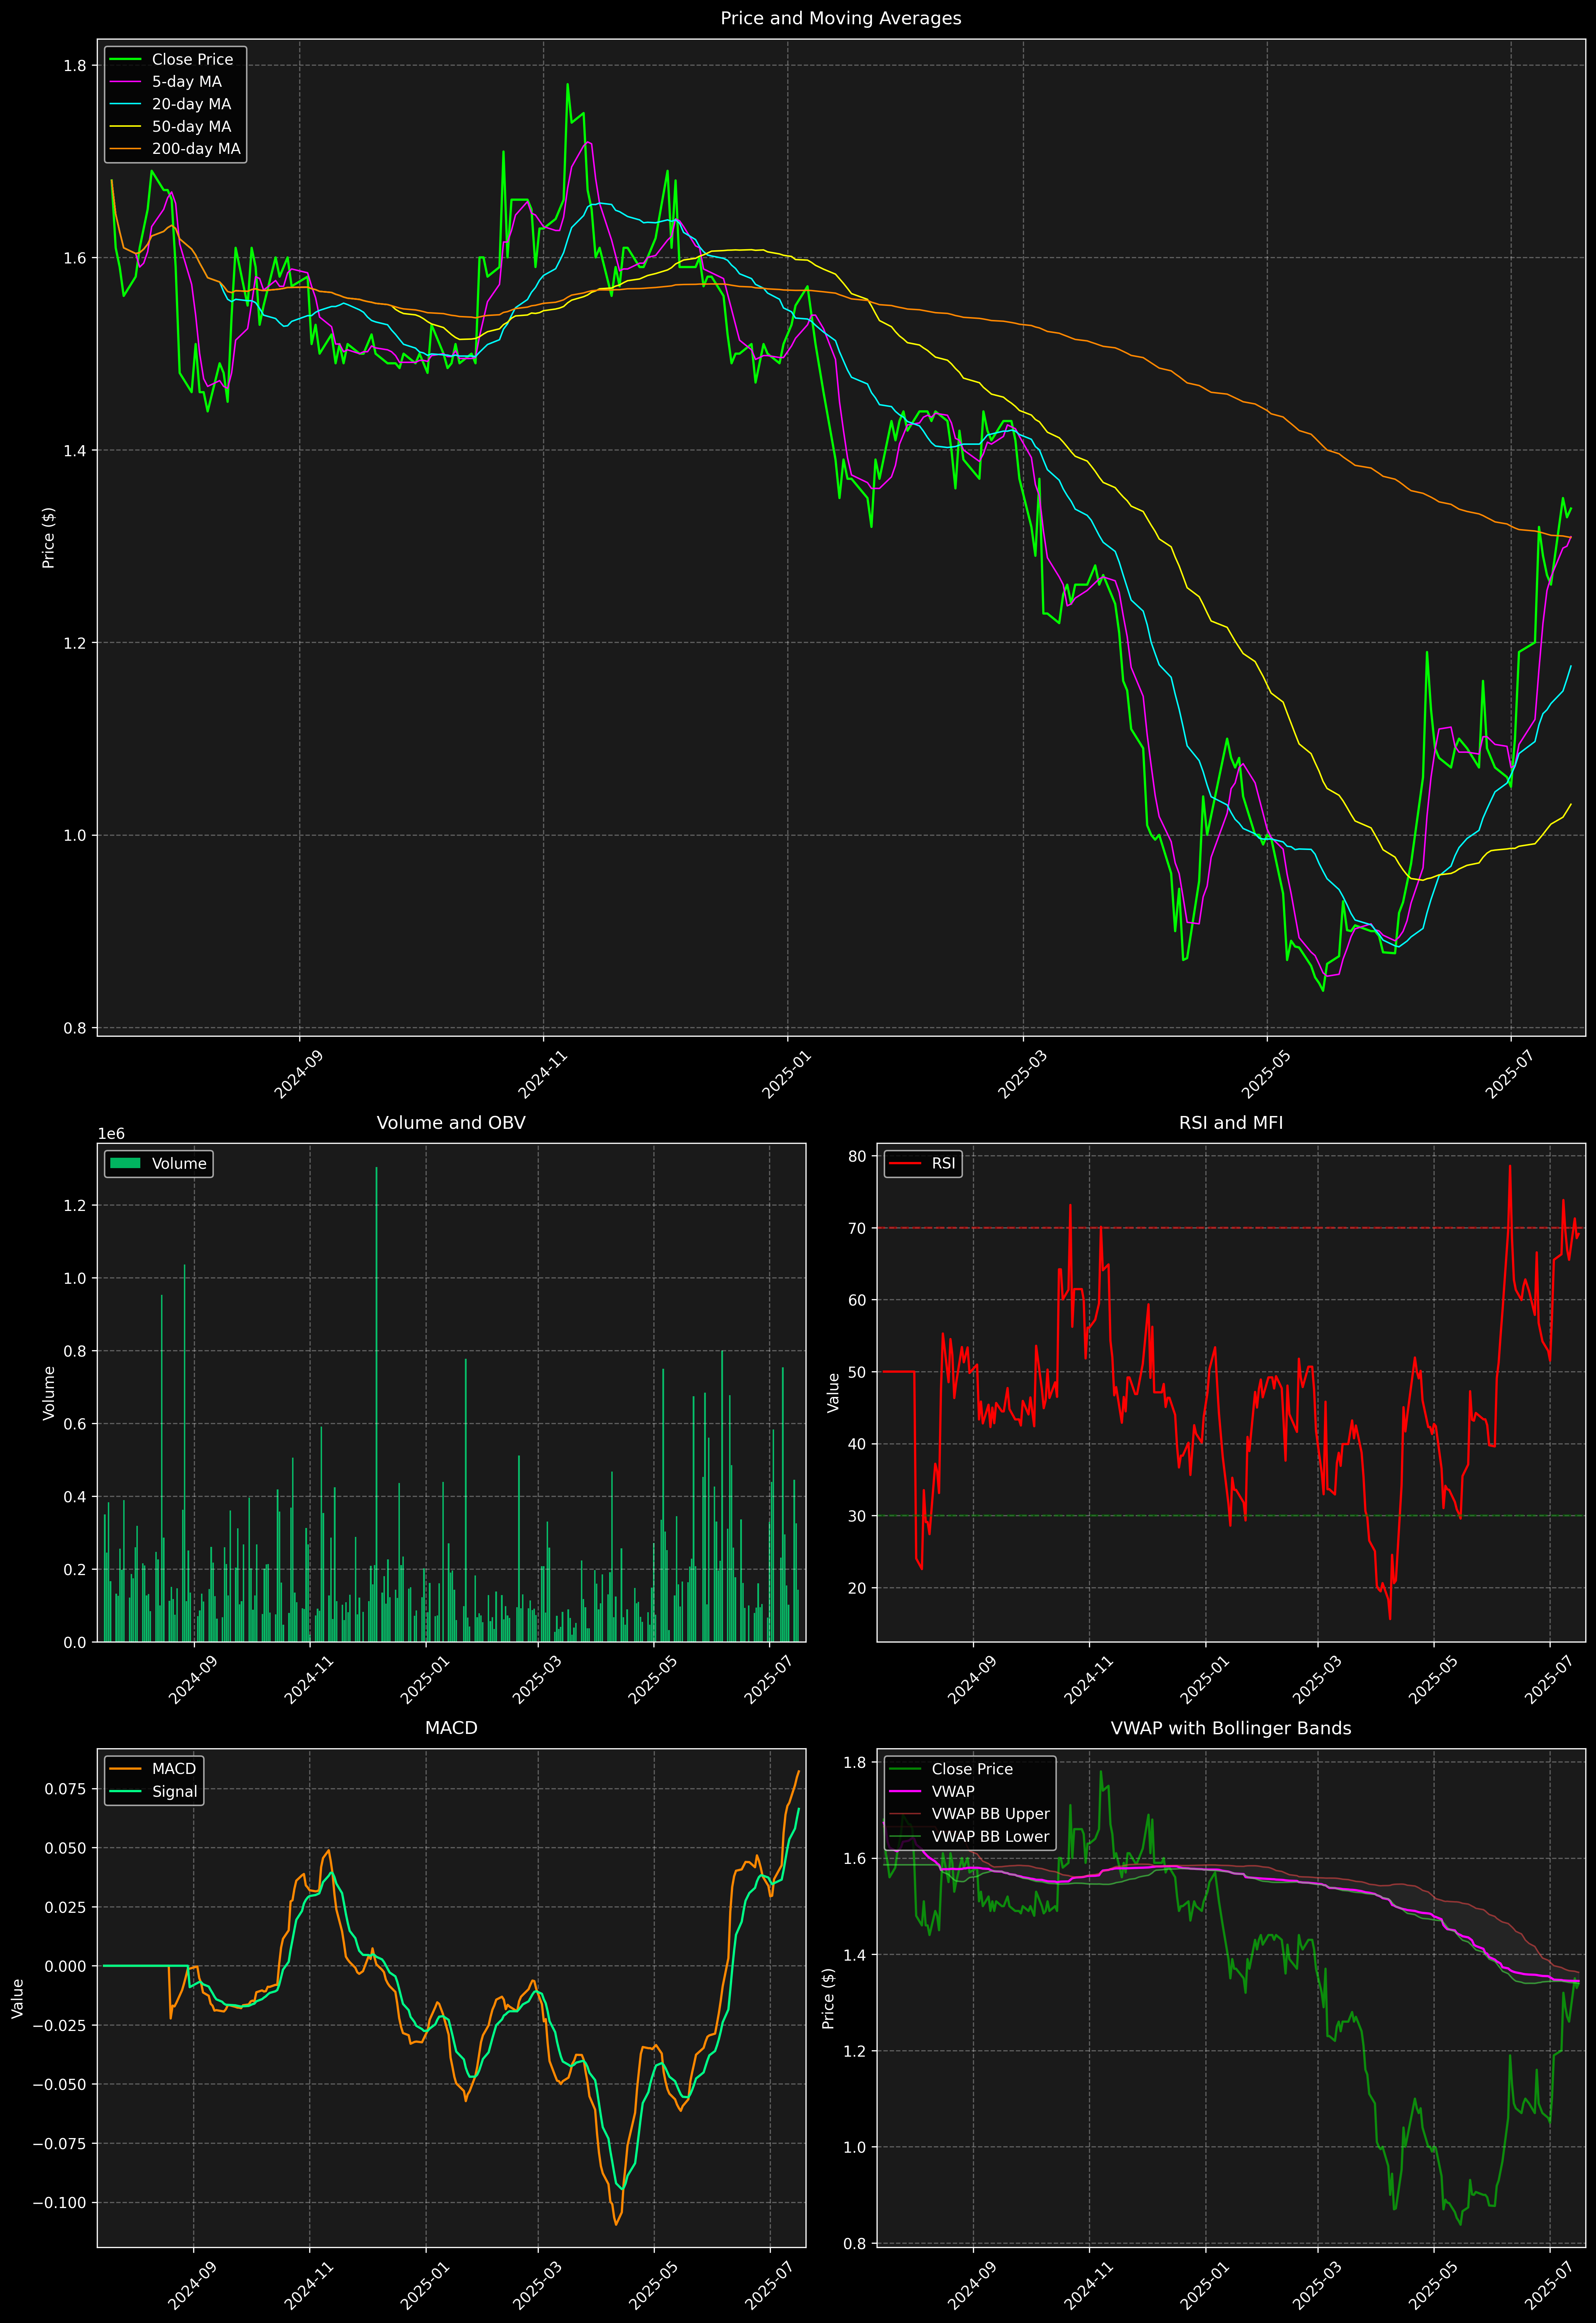
Task: Click the cyan line sample beside 20-day MA
Action: coord(125,104)
